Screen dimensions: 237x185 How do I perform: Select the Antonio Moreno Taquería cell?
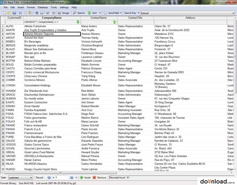[52, 34]
